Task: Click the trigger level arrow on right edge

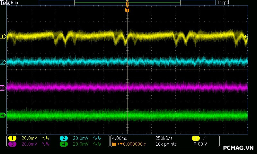Action: [x=246, y=37]
